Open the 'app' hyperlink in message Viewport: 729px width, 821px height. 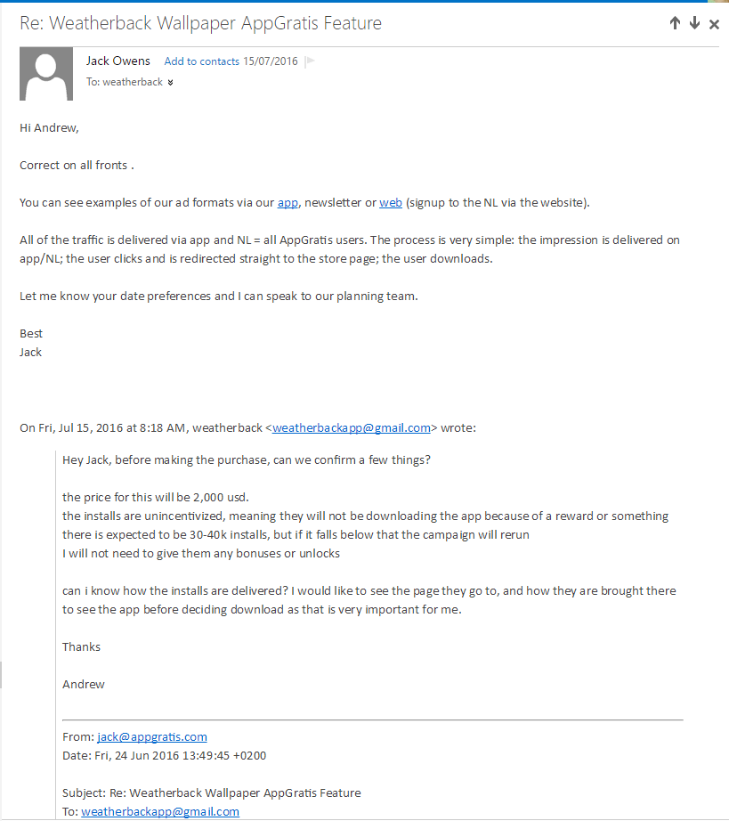tap(288, 203)
